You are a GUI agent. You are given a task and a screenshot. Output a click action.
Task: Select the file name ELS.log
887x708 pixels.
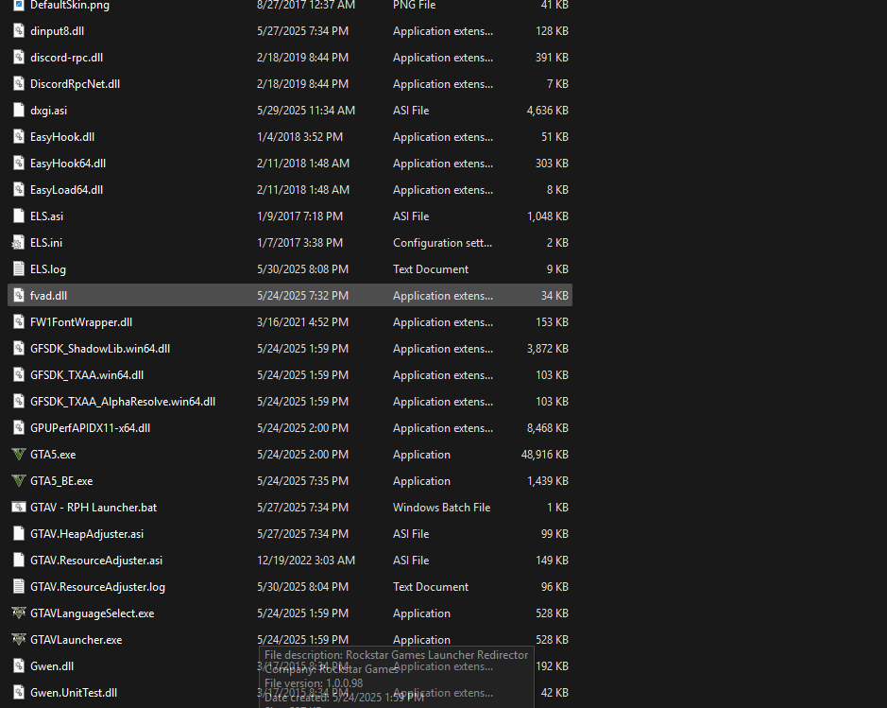pos(48,269)
